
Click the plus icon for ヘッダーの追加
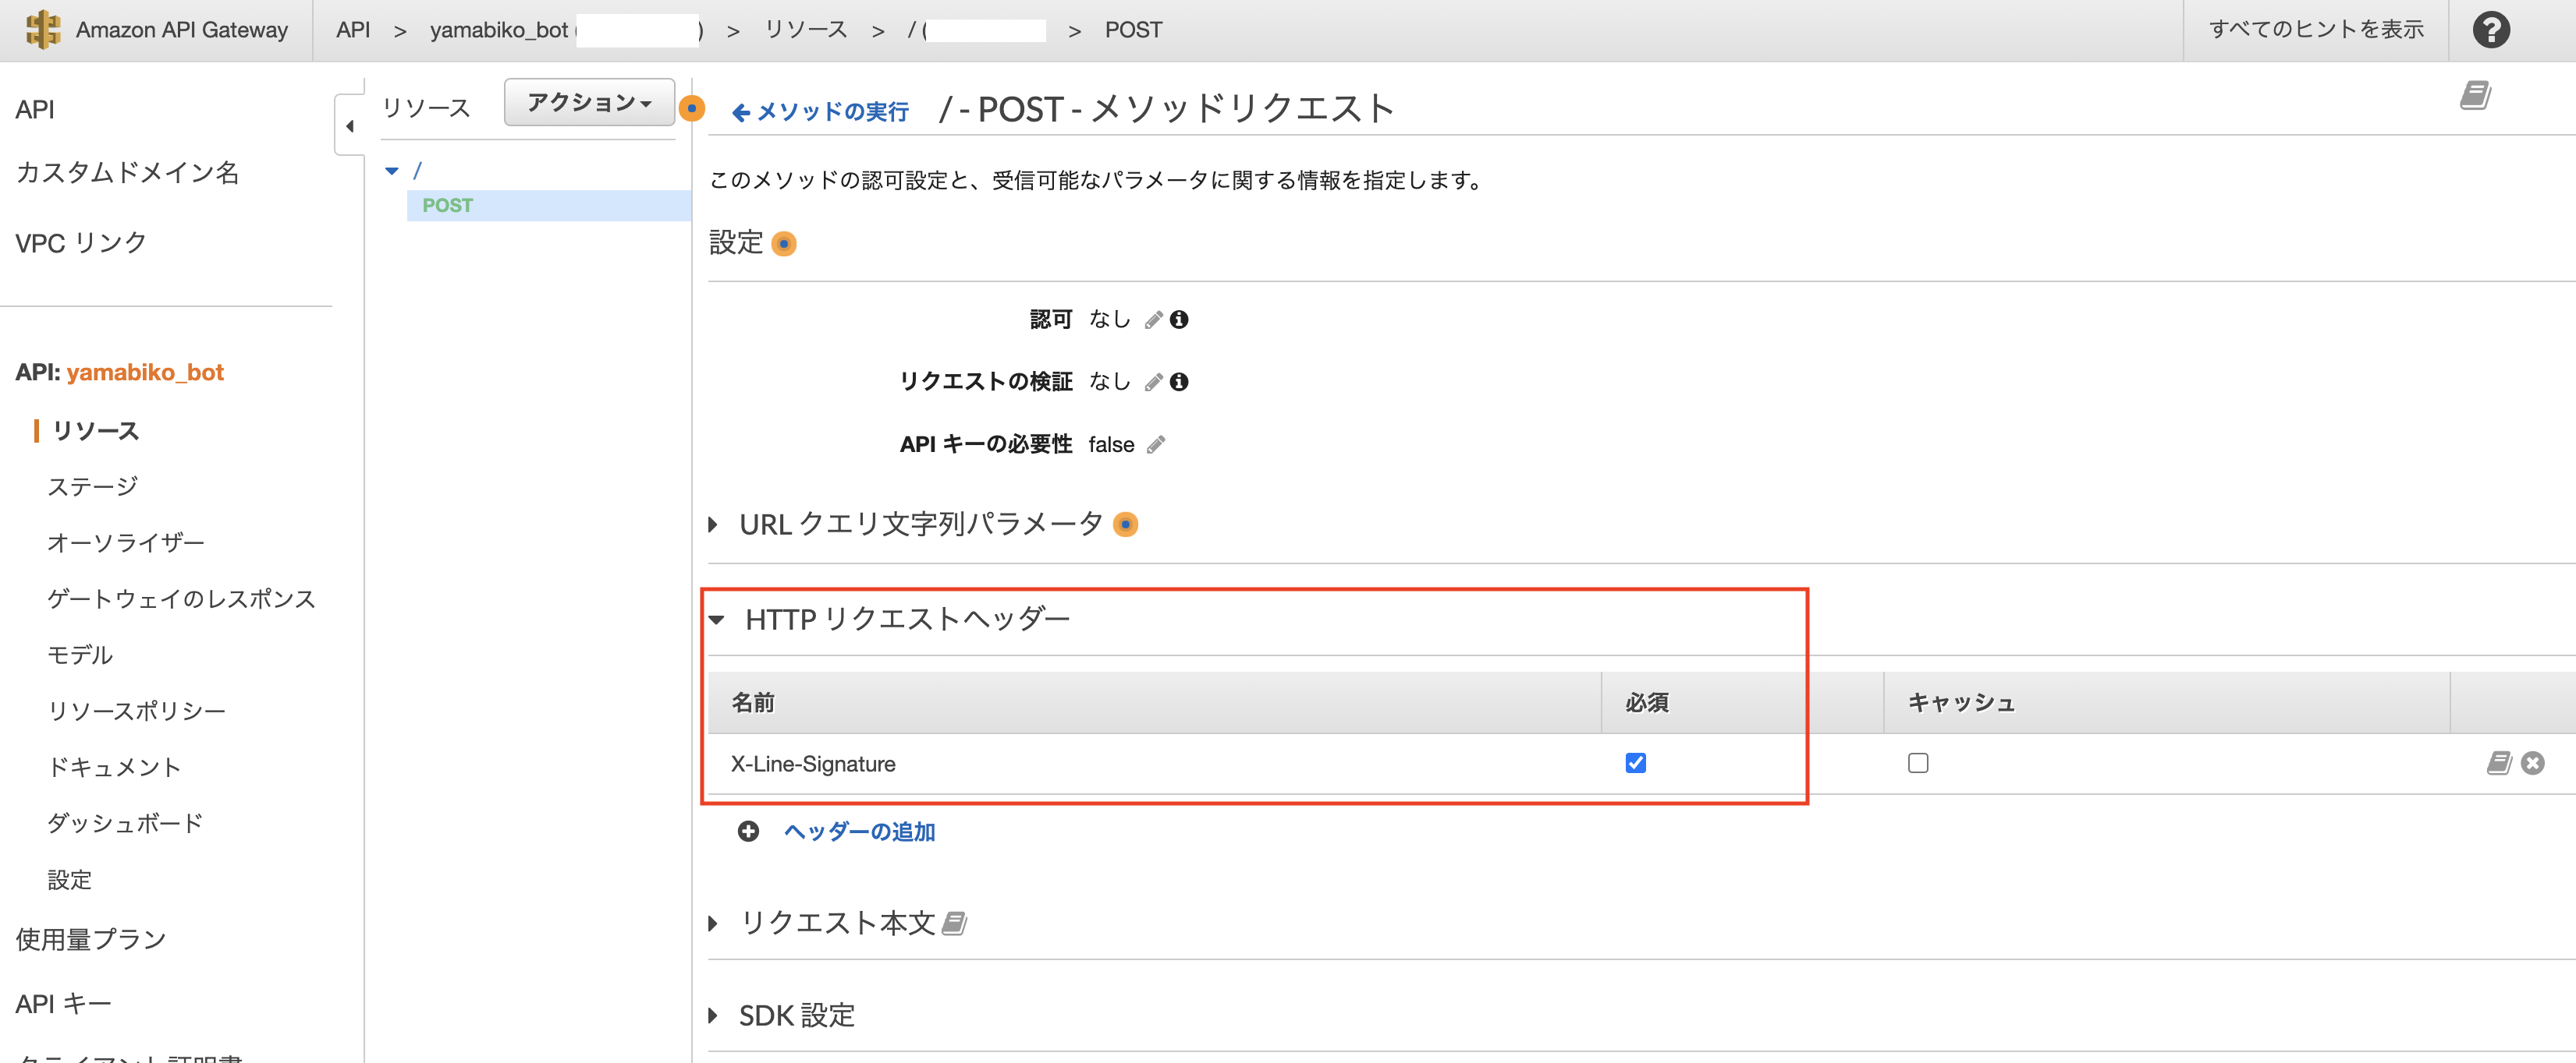pos(748,832)
